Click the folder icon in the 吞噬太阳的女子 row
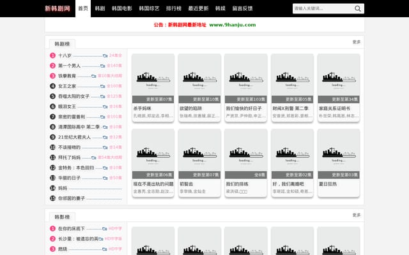Screen dimensions: 409x255 coord(103,96)
